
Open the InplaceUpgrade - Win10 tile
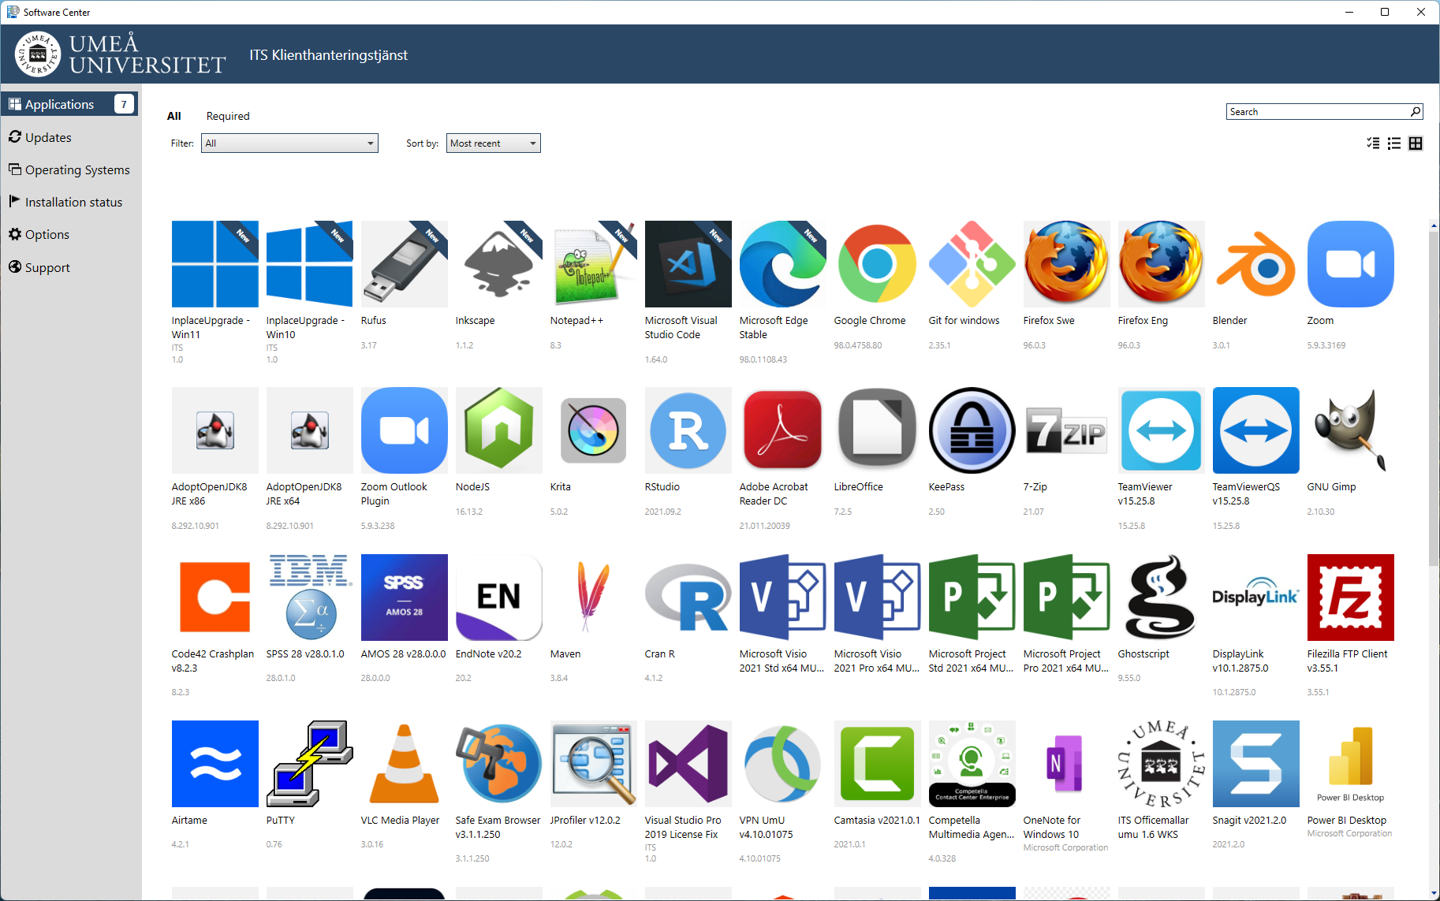309,264
